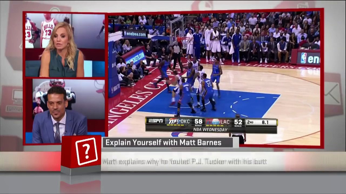Click the "Explain Yourself with Matt Barnes" title

click(x=163, y=143)
